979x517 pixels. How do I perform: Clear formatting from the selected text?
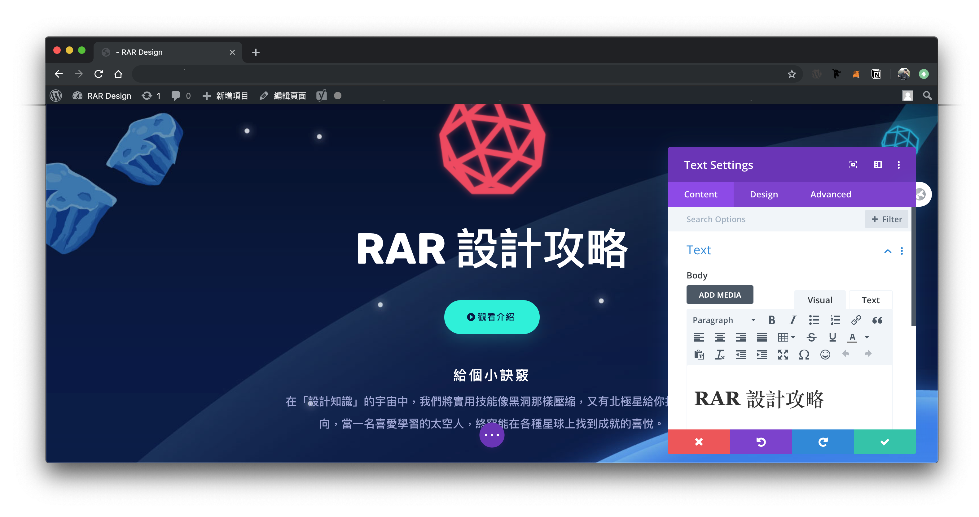click(x=720, y=355)
